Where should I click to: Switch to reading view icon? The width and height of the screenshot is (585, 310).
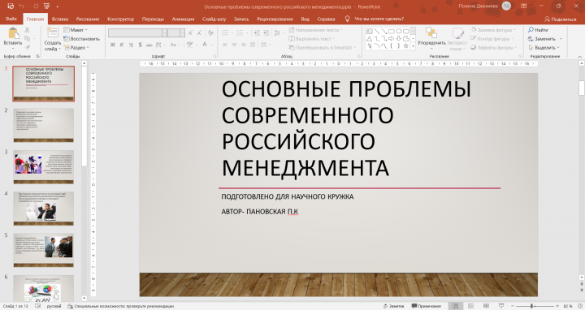point(486,306)
